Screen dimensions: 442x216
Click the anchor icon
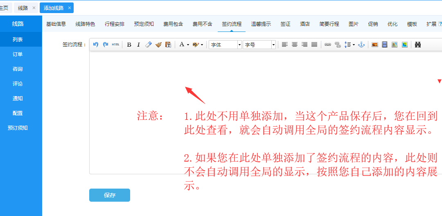click(361, 45)
